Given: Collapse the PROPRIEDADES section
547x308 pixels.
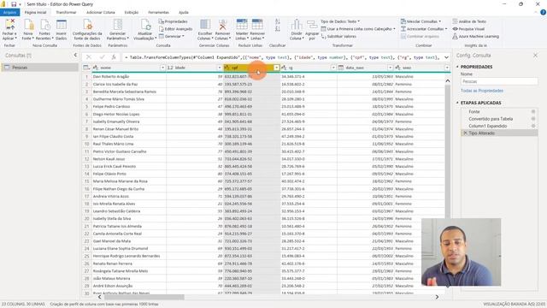Looking at the screenshot, I should (457, 67).
